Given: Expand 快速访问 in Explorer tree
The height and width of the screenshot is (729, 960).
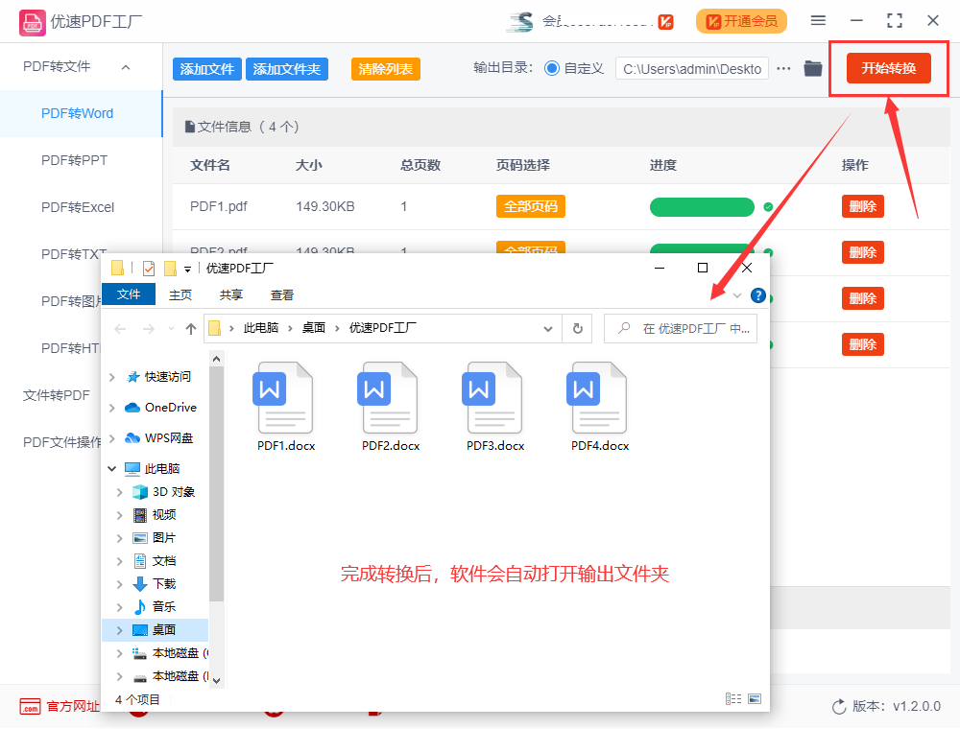Looking at the screenshot, I should (111, 377).
